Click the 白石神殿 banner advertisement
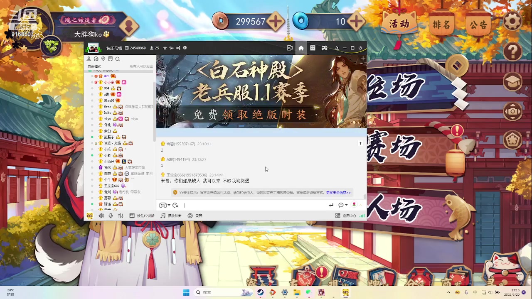This screenshot has height=299, width=532. point(261,91)
